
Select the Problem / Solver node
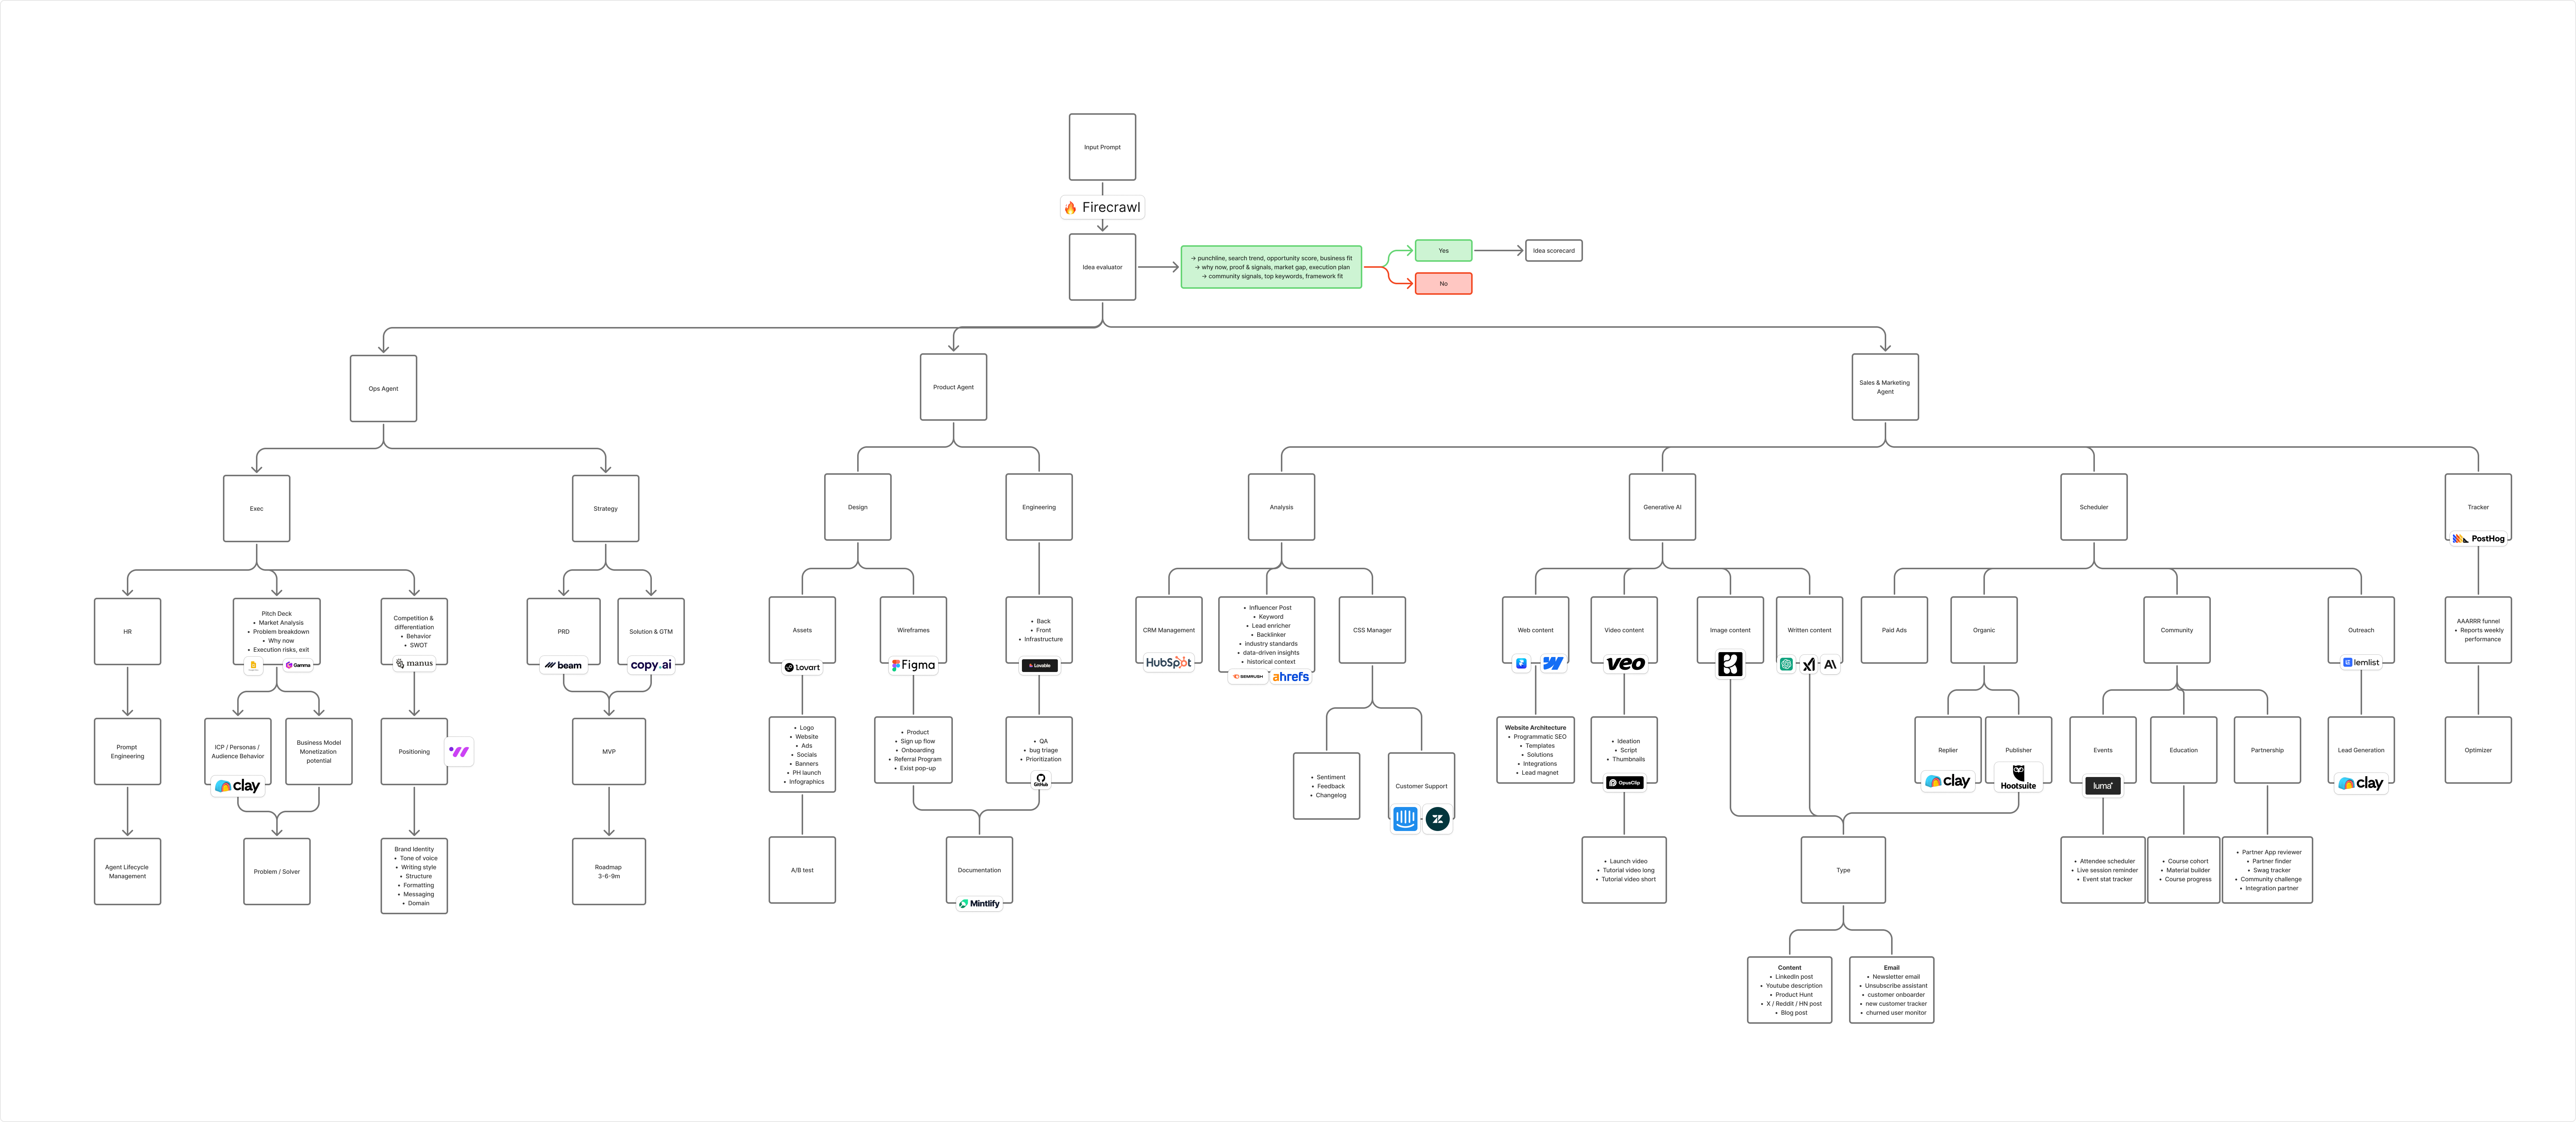(277, 871)
